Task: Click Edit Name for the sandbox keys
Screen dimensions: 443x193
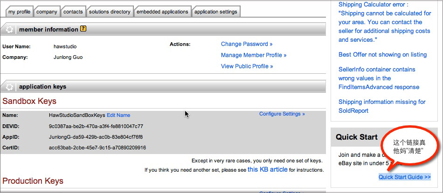Action: click(118, 115)
